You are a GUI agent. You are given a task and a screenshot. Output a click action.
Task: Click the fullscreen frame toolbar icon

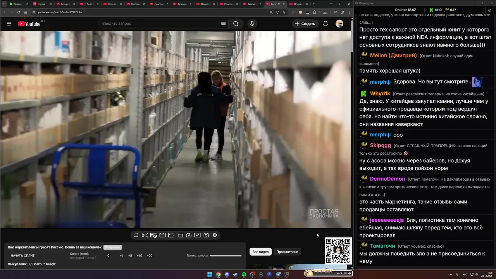point(171,235)
